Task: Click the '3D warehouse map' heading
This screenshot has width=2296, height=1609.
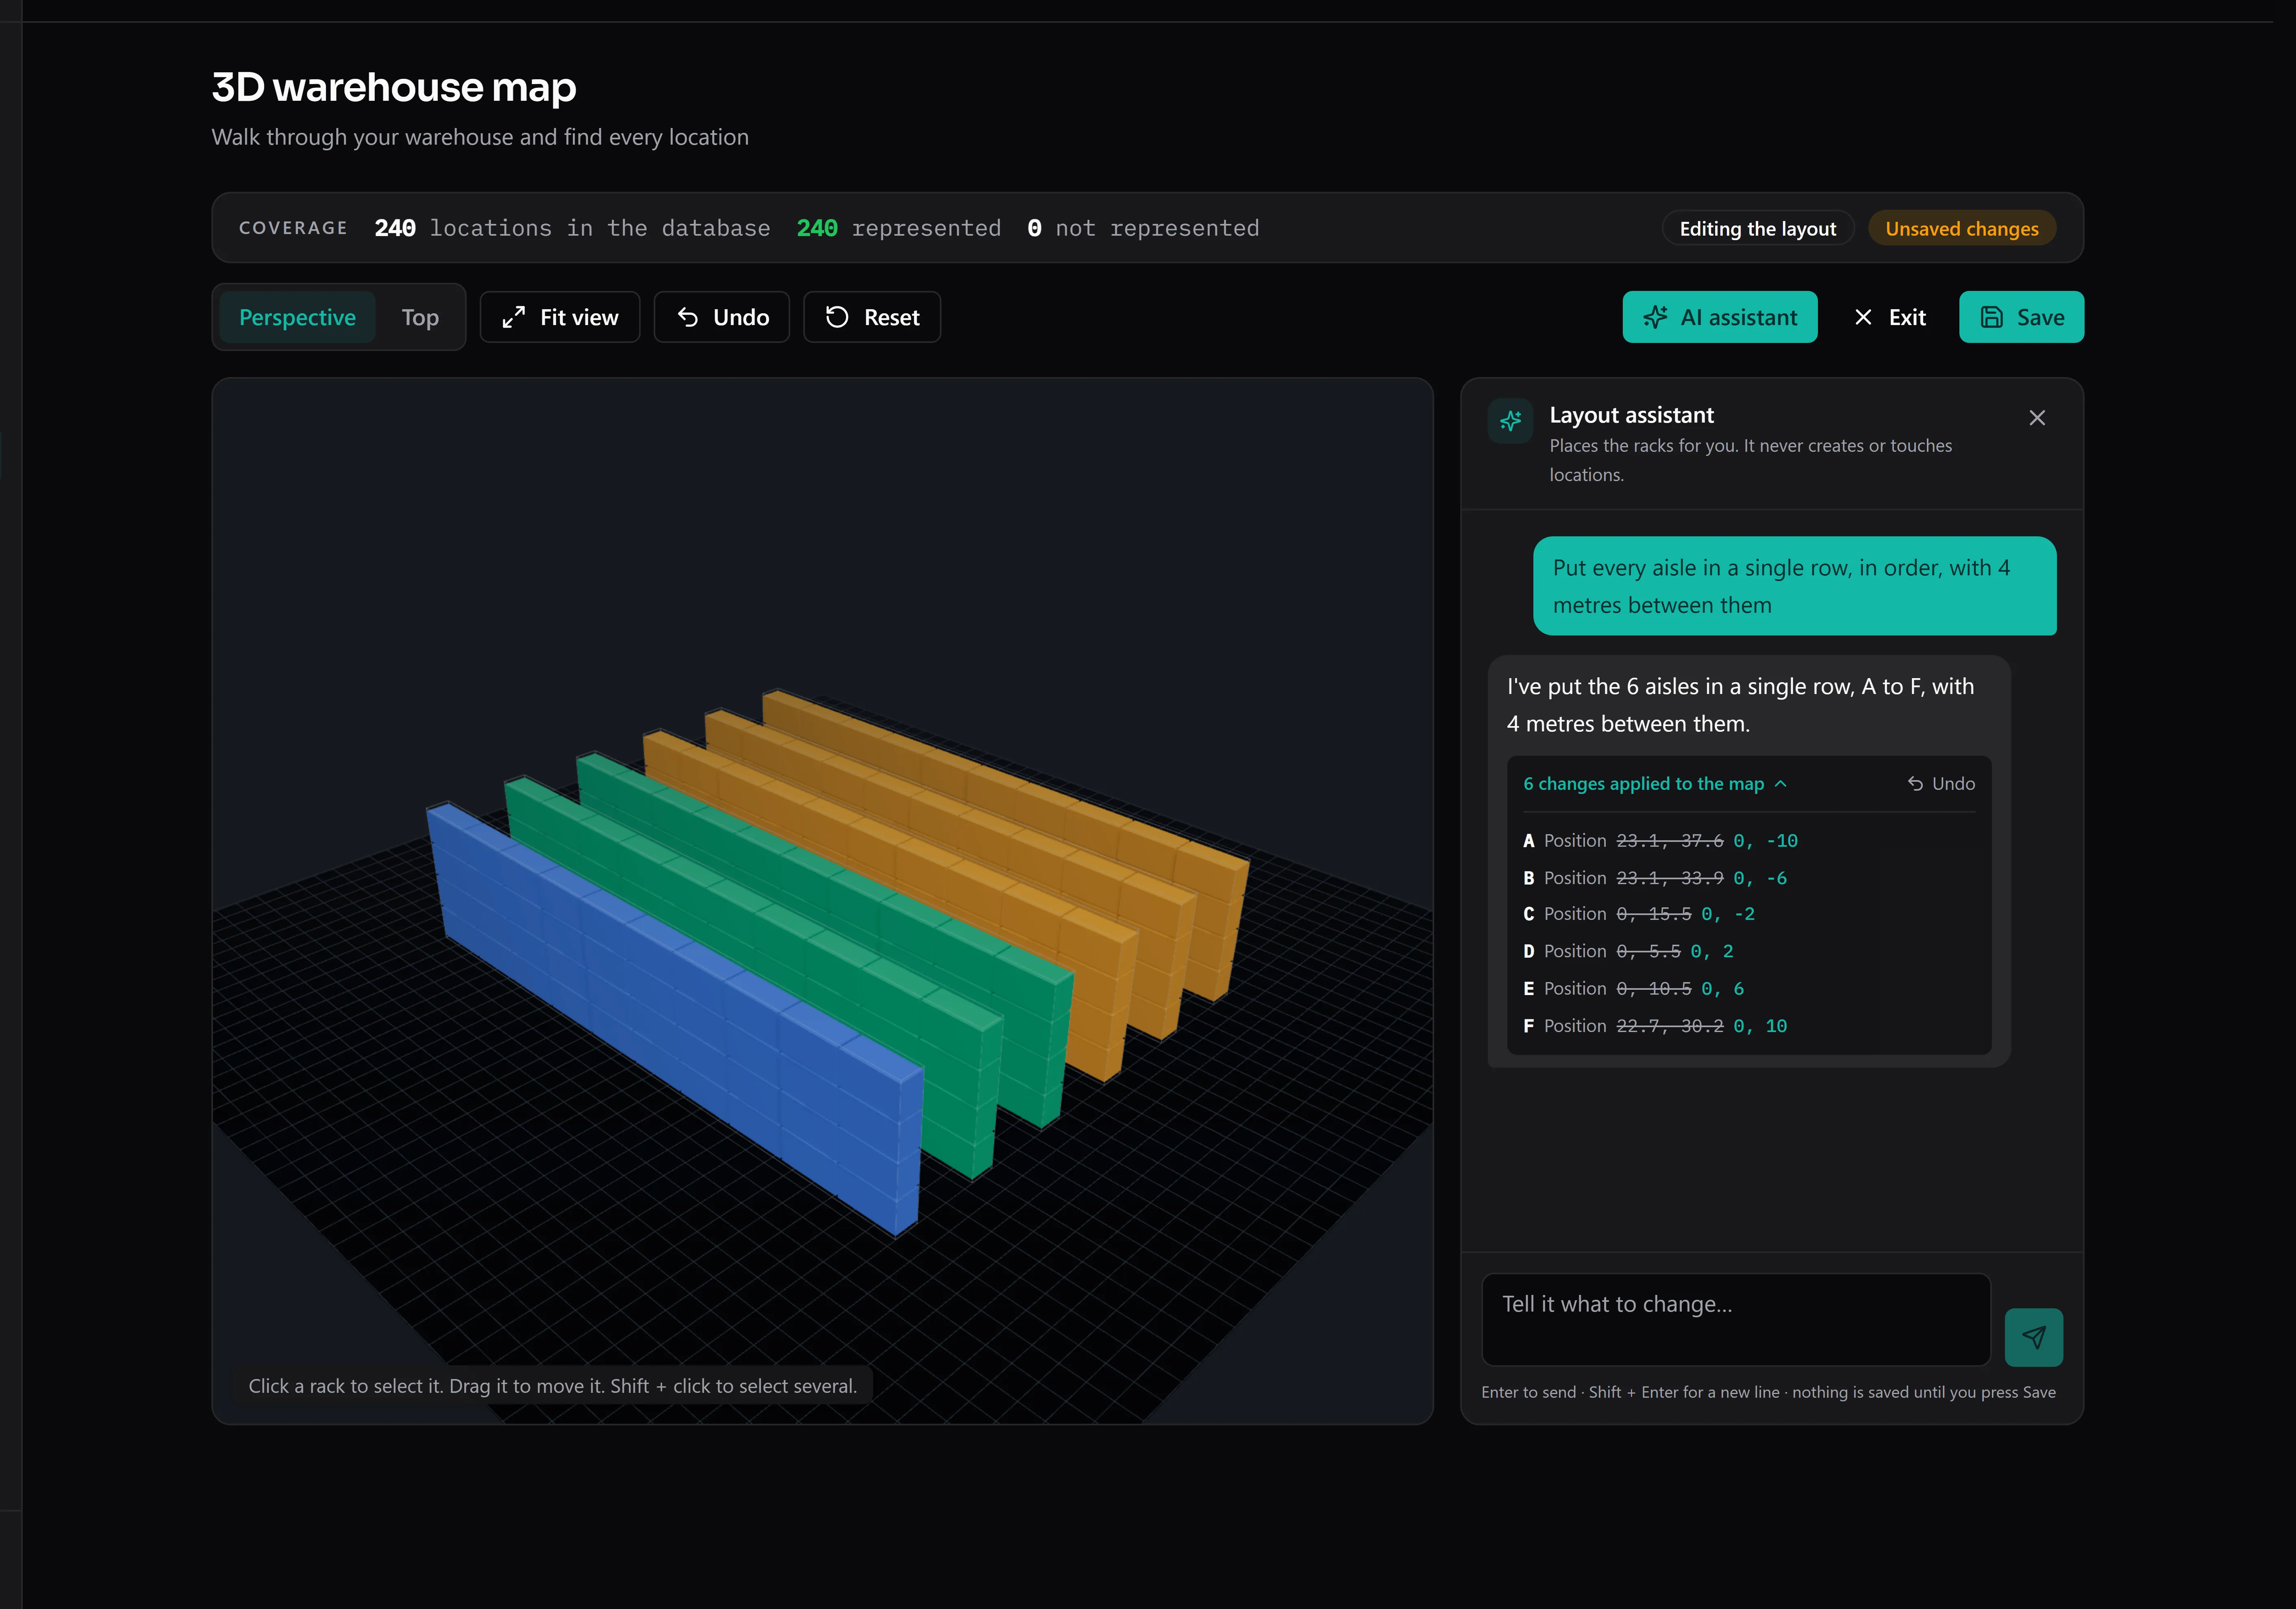Action: pos(394,87)
